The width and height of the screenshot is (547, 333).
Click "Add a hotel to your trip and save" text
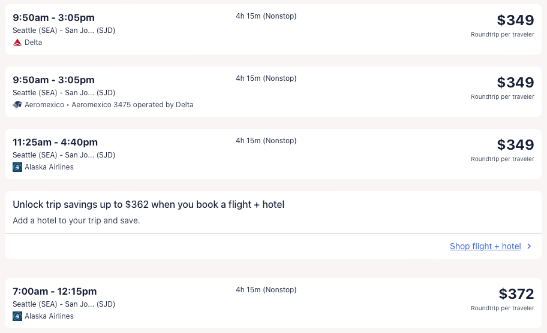pos(76,220)
